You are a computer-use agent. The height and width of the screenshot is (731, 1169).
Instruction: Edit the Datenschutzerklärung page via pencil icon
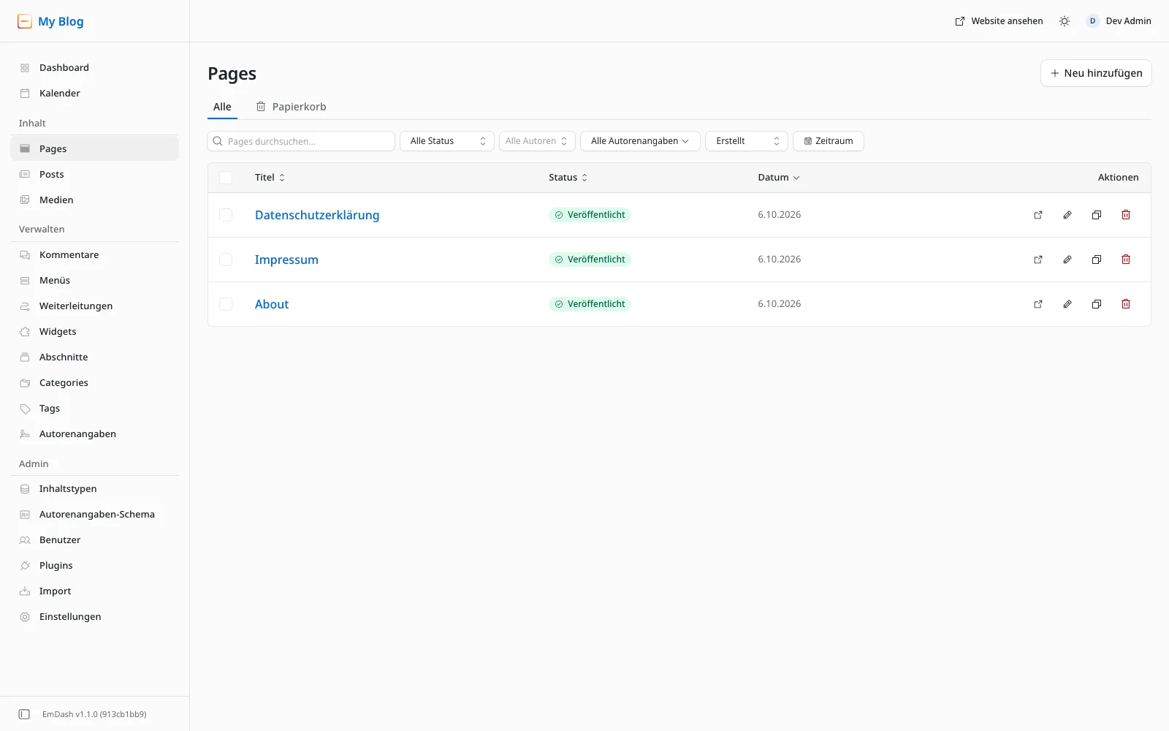point(1067,215)
